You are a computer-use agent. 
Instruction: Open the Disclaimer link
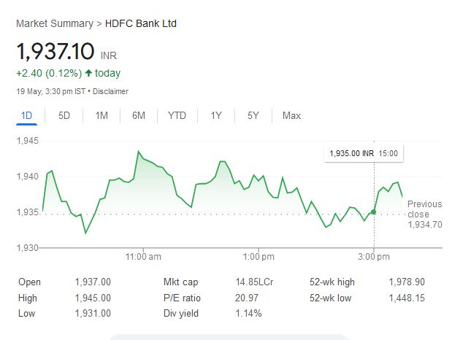(x=110, y=91)
